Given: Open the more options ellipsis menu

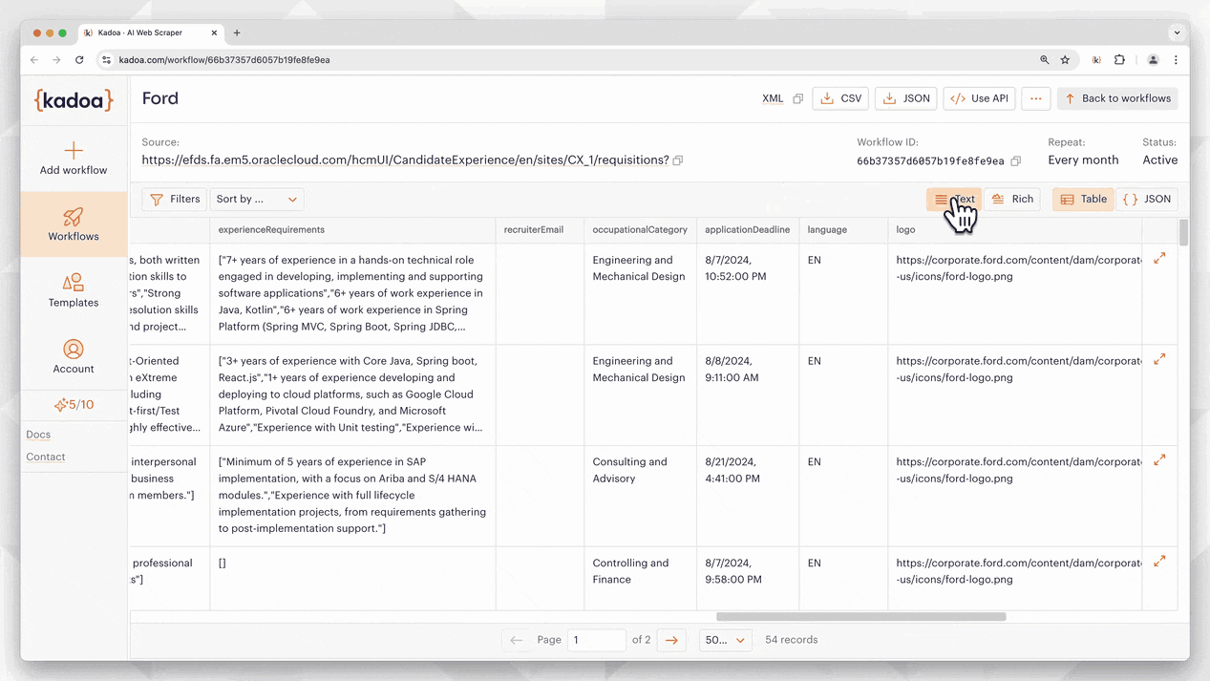Looking at the screenshot, I should (1035, 98).
